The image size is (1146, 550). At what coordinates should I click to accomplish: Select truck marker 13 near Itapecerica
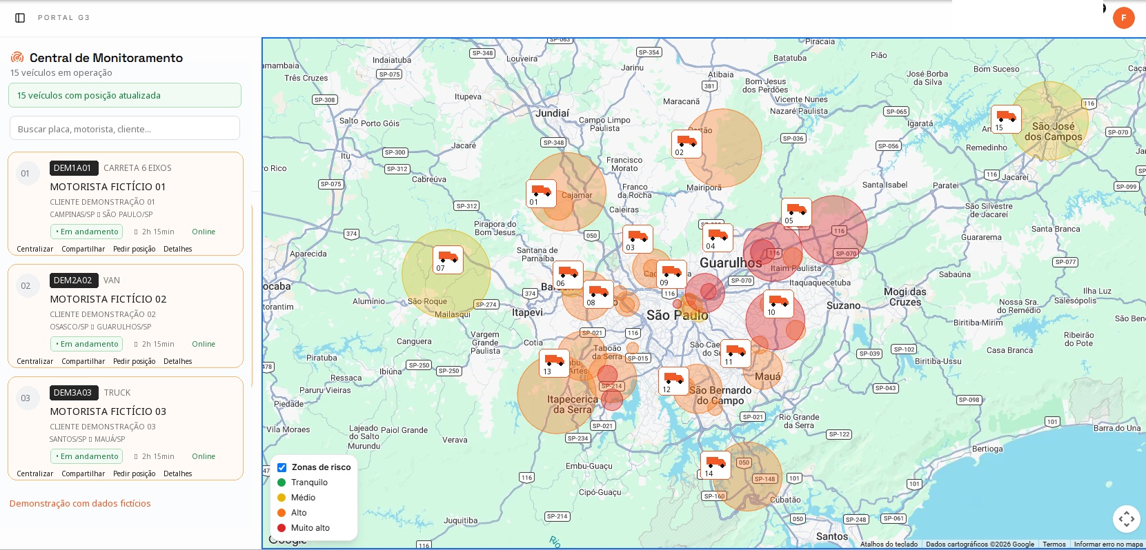coord(554,363)
